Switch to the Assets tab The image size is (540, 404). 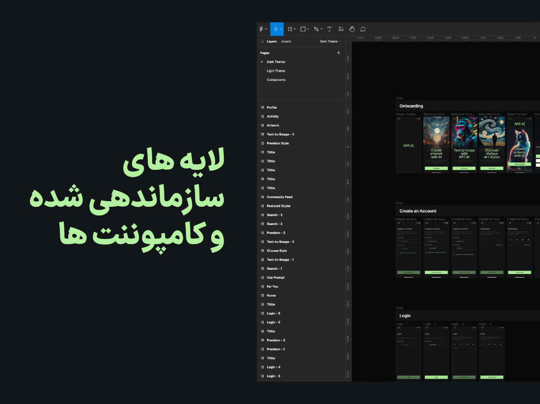(286, 42)
